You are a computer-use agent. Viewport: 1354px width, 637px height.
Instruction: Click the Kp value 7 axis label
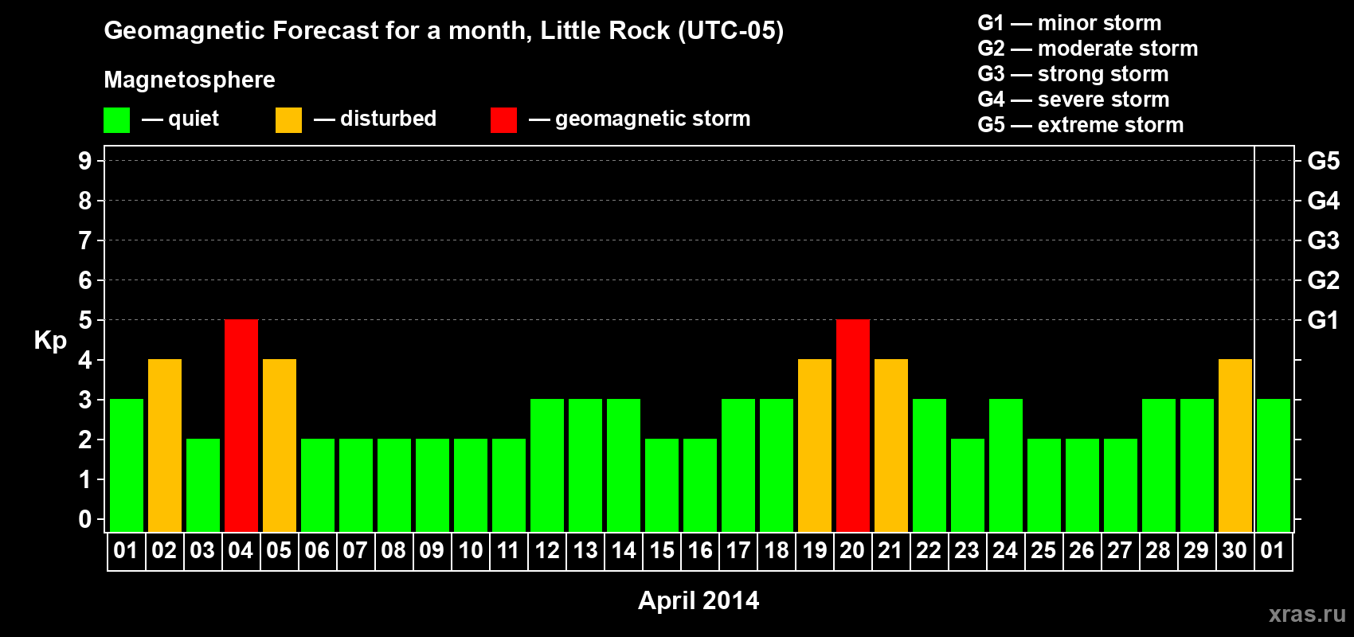coord(85,240)
